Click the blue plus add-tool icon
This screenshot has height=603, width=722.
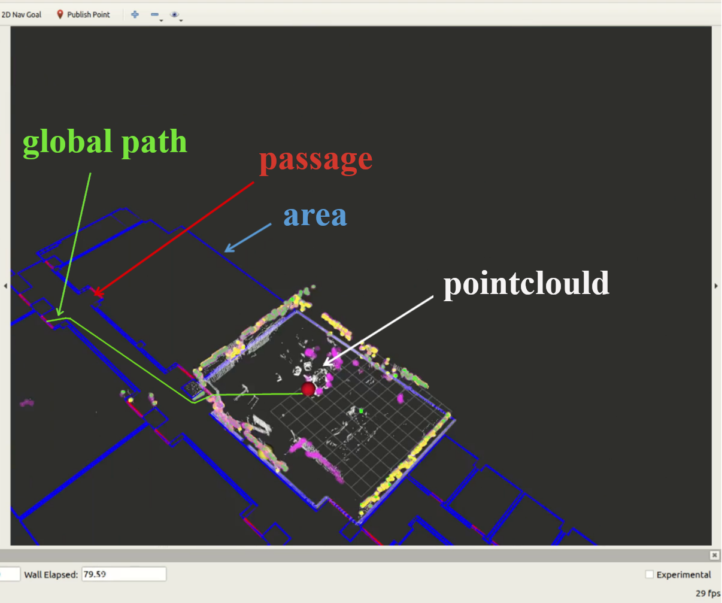pyautogui.click(x=135, y=14)
